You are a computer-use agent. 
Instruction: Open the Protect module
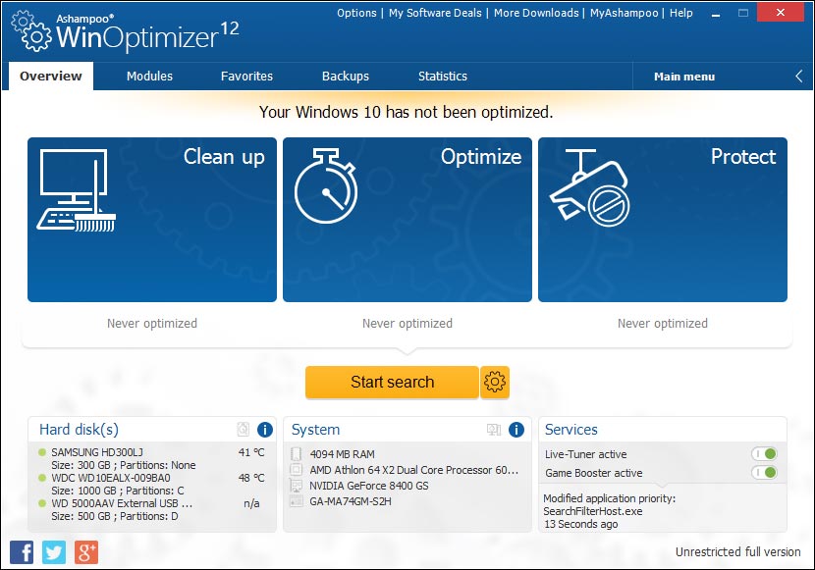tap(662, 219)
